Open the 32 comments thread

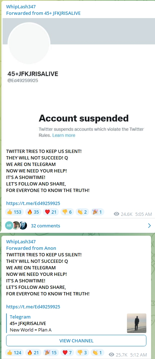46,226
